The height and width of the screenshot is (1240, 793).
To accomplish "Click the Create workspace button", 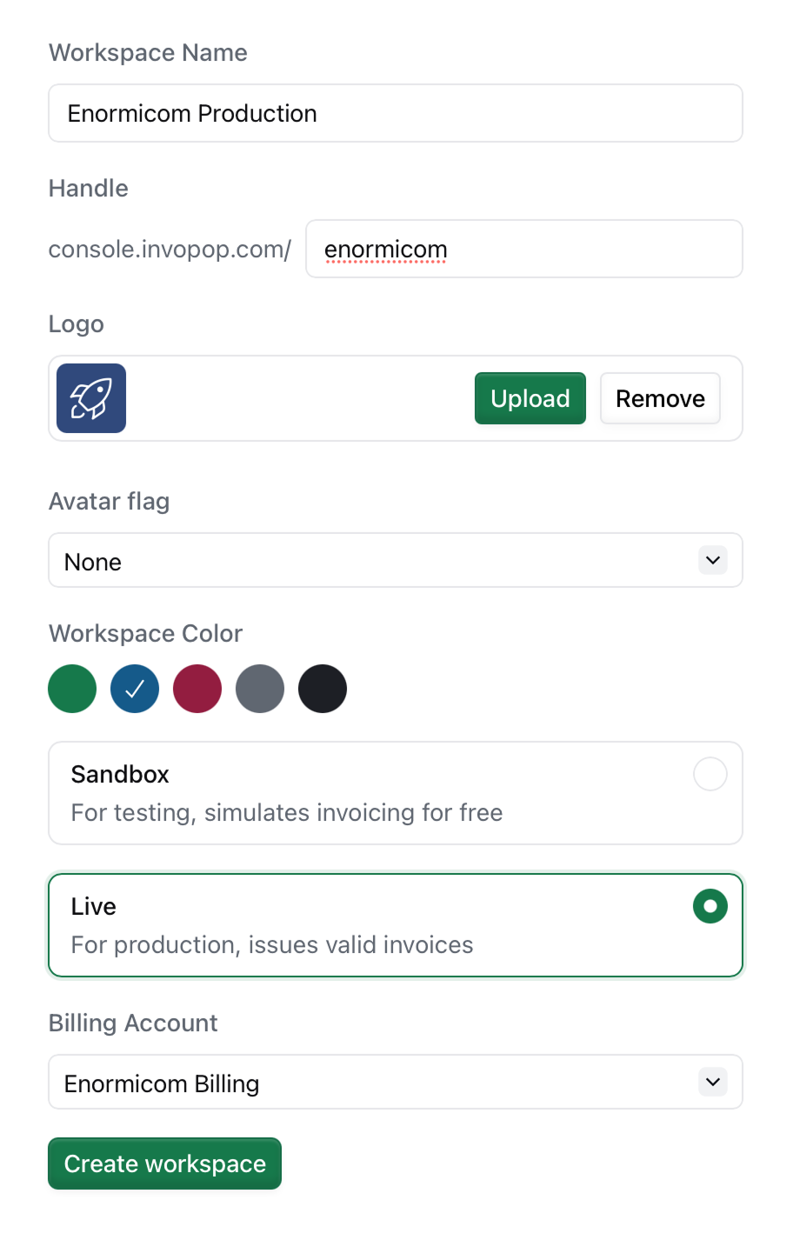I will click(164, 1163).
